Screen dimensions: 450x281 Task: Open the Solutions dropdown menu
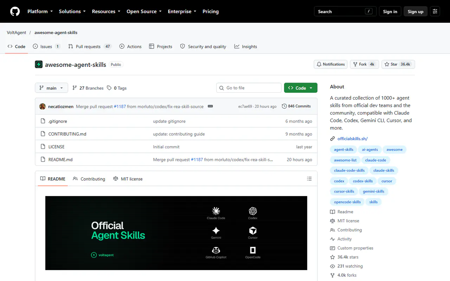(72, 11)
